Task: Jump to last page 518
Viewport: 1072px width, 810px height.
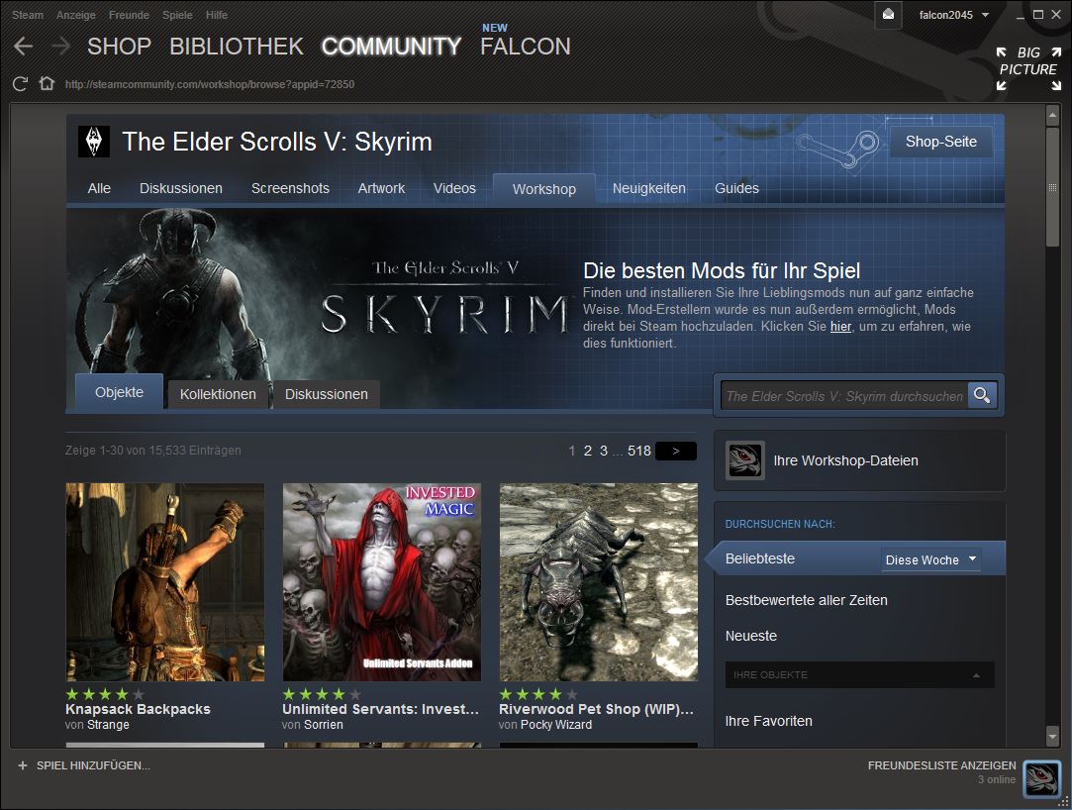Action: (x=639, y=451)
